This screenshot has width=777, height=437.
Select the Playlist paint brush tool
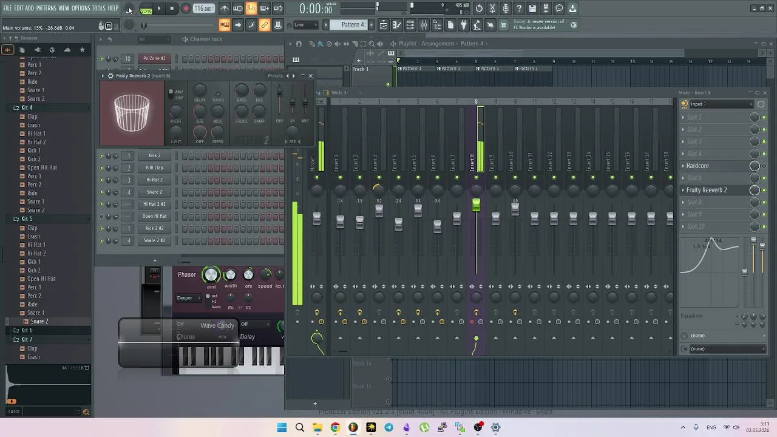tap(320, 44)
